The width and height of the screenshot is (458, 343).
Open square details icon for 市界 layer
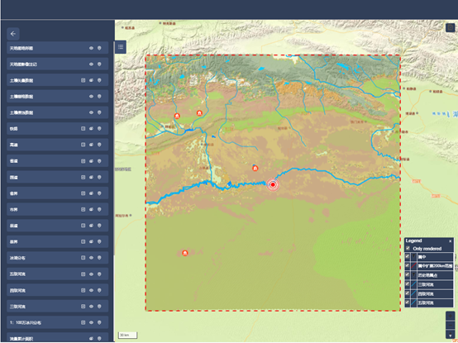pyautogui.click(x=83, y=209)
